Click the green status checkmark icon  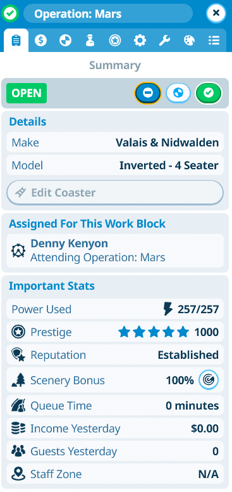(x=10, y=13)
